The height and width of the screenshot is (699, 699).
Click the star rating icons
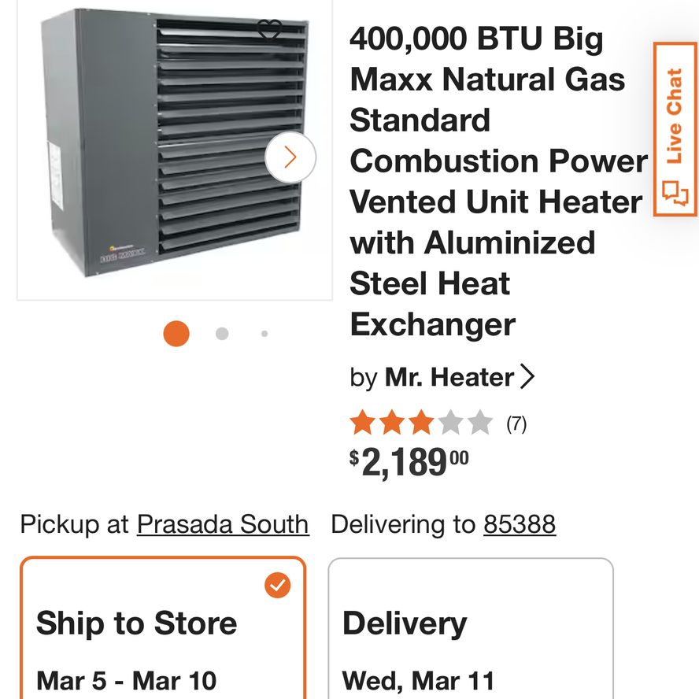[421, 423]
